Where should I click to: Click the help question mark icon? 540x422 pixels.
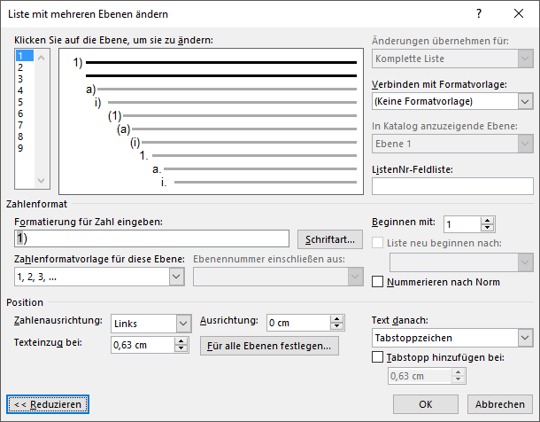pyautogui.click(x=478, y=14)
